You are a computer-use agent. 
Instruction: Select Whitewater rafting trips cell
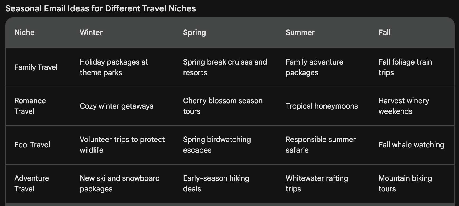pyautogui.click(x=317, y=183)
